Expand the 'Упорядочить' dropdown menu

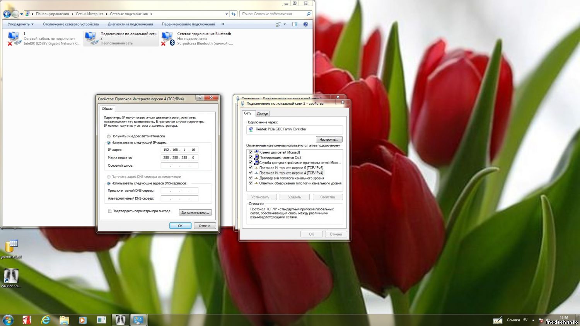(20, 24)
